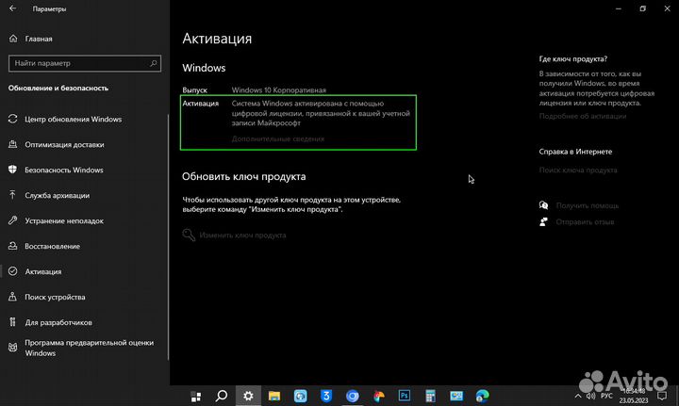The width and height of the screenshot is (679, 406).
Task: Open Поиск устройства settings
Action: pos(55,297)
